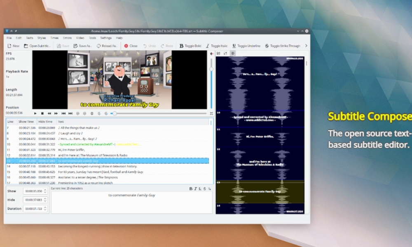Open the Edit menu
Image resolution: width=412 pixels, height=247 pixels.
(x=19, y=38)
